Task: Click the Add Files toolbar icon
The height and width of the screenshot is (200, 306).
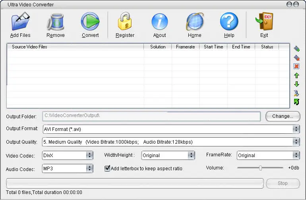Action: pos(21,21)
